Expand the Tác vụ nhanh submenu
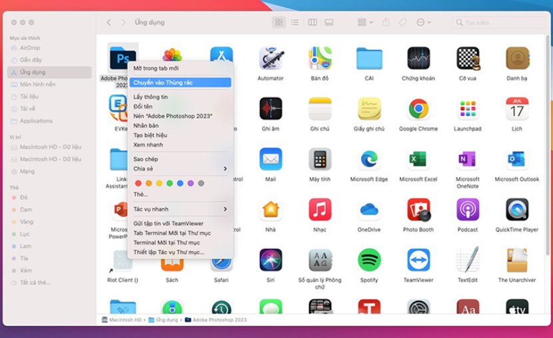This screenshot has width=553, height=338. [x=180, y=209]
